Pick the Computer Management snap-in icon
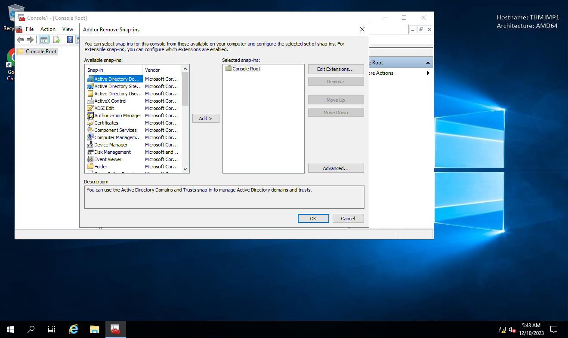This screenshot has width=568, height=338. [90, 137]
